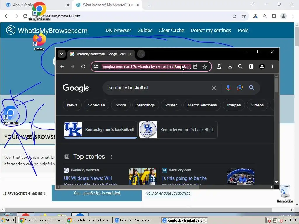Clear the Google search box with X
The image size is (299, 224).
(214, 88)
